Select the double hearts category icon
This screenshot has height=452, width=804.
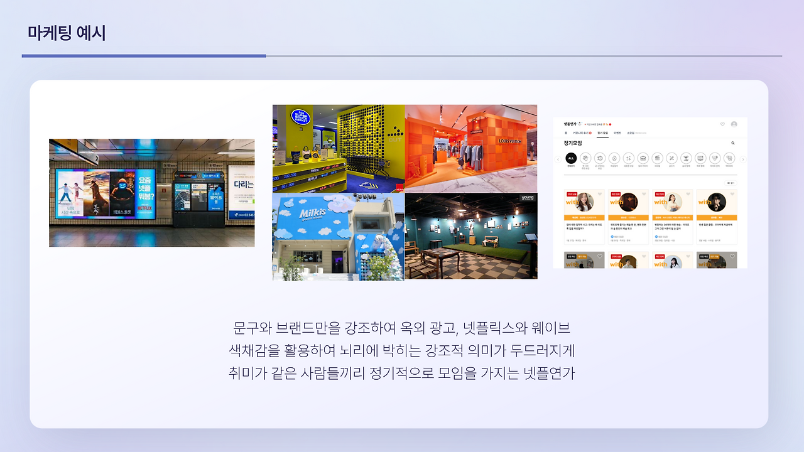715,159
